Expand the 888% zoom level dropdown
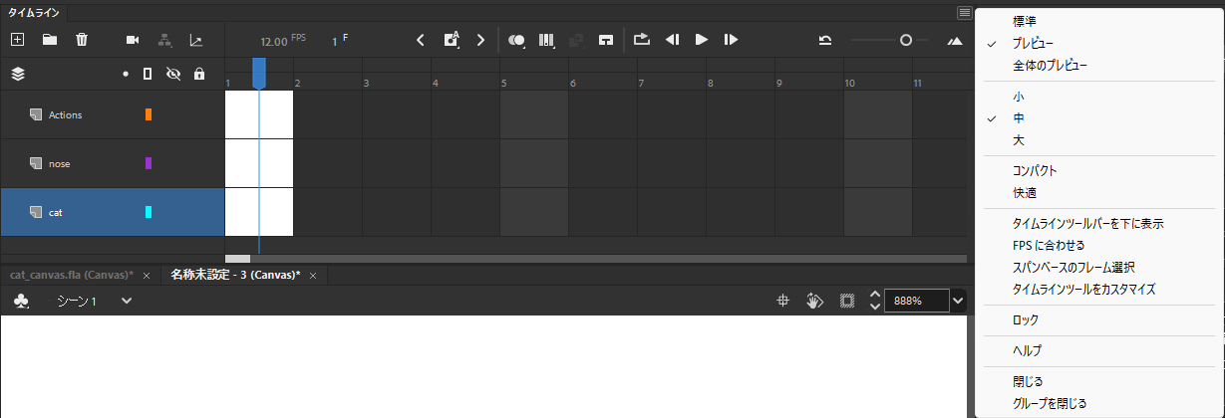The height and width of the screenshot is (418, 1225). point(958,301)
